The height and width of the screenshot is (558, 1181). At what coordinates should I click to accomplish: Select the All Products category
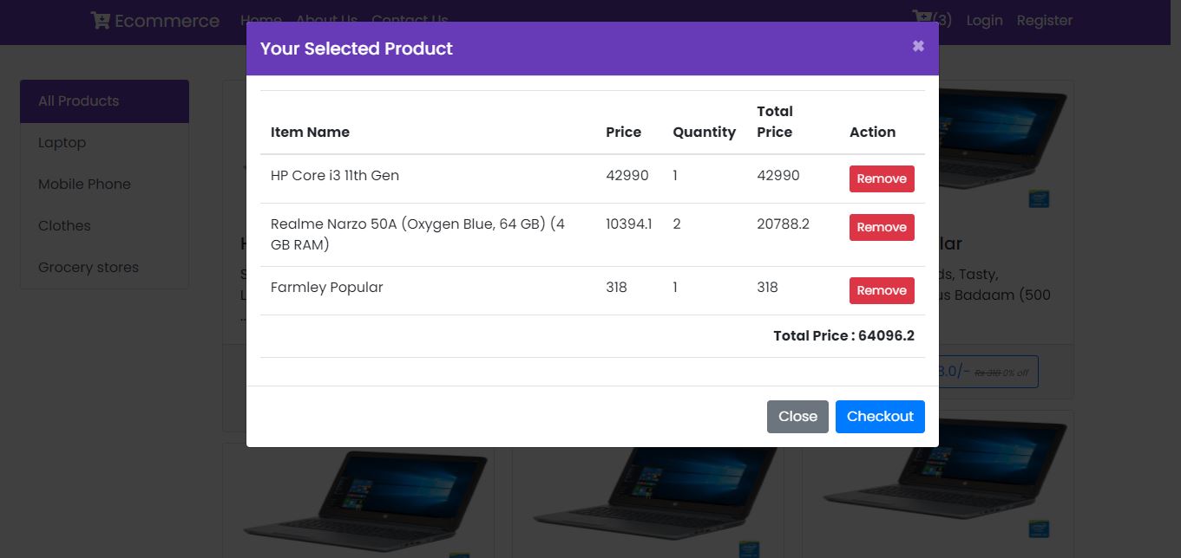tap(79, 101)
